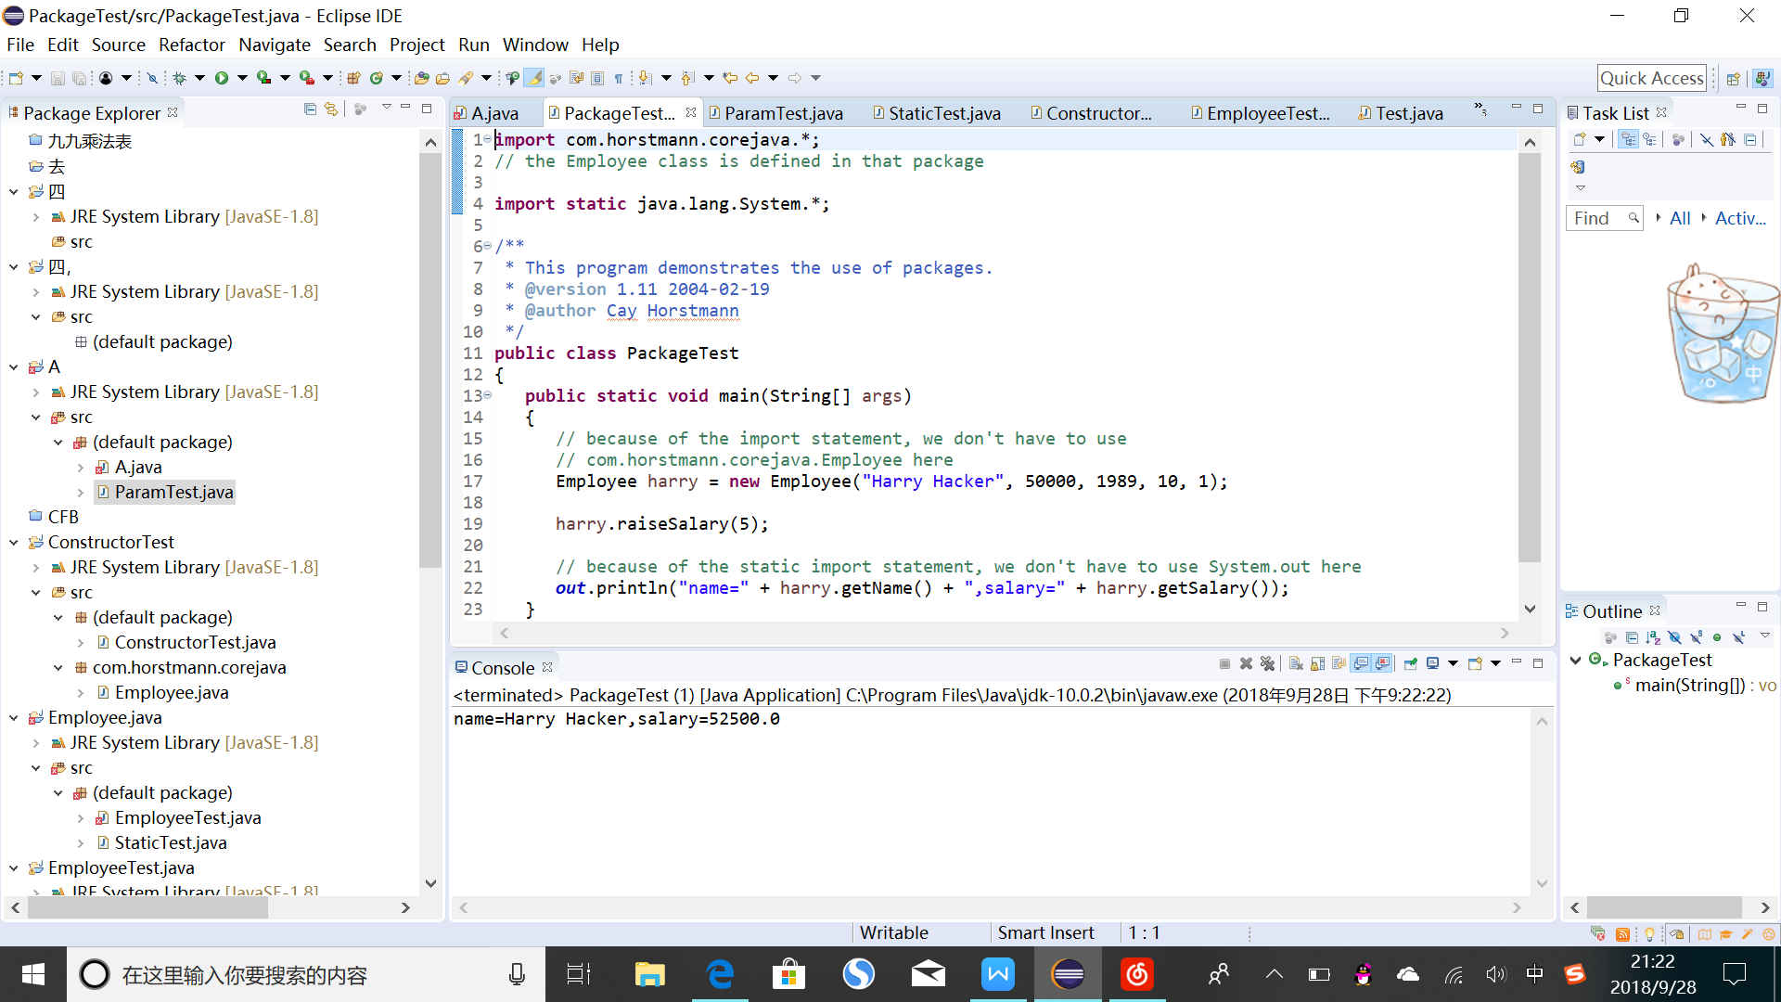This screenshot has width=1781, height=1002.
Task: Click the Open Perspective icon
Action: tap(1732, 78)
